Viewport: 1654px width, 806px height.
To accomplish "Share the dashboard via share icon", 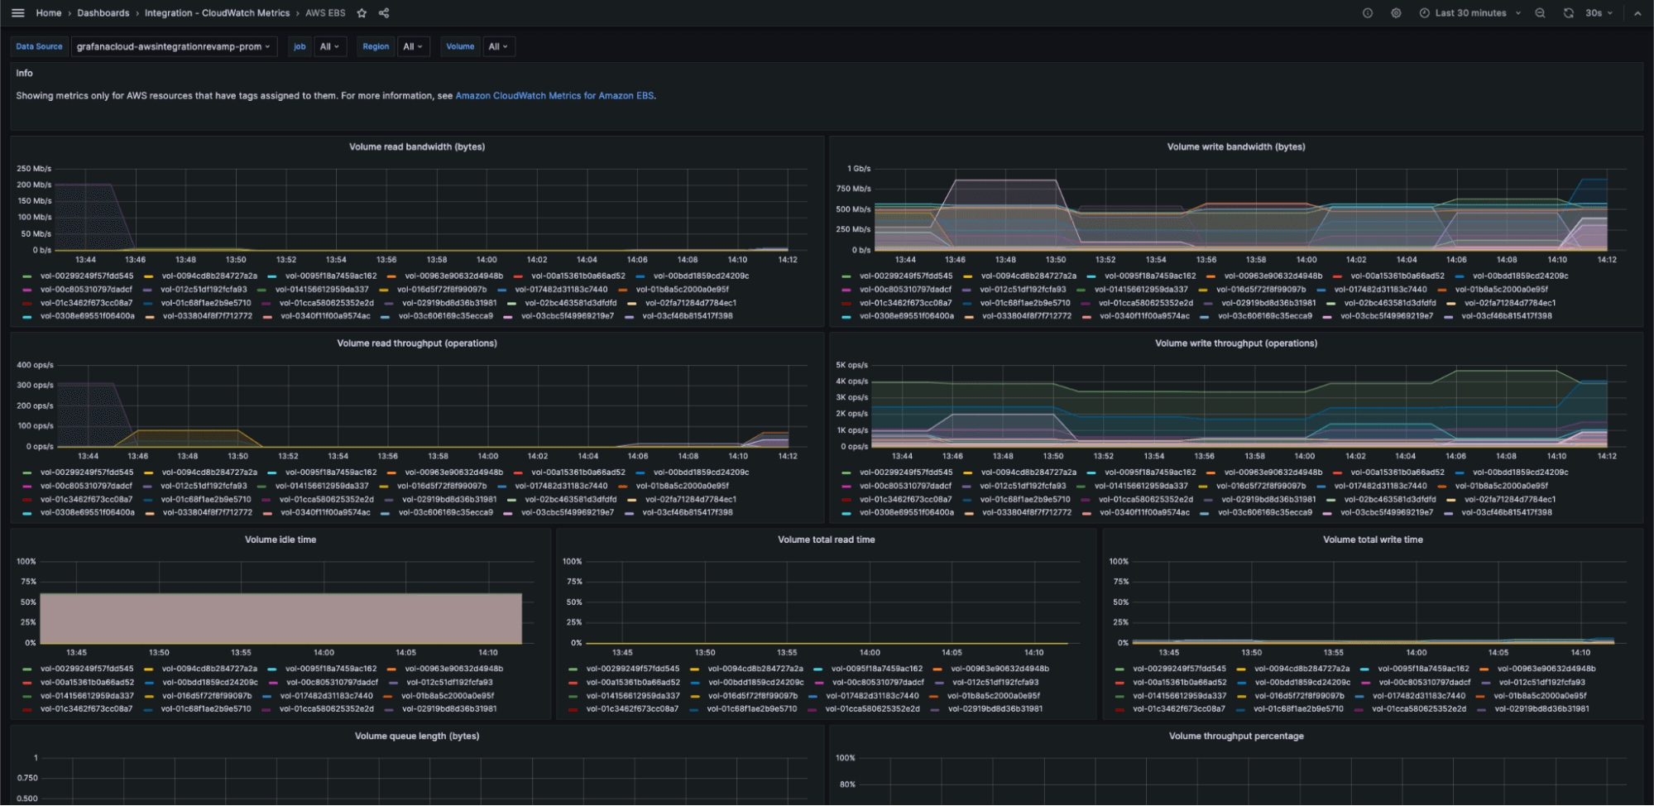I will [x=384, y=13].
